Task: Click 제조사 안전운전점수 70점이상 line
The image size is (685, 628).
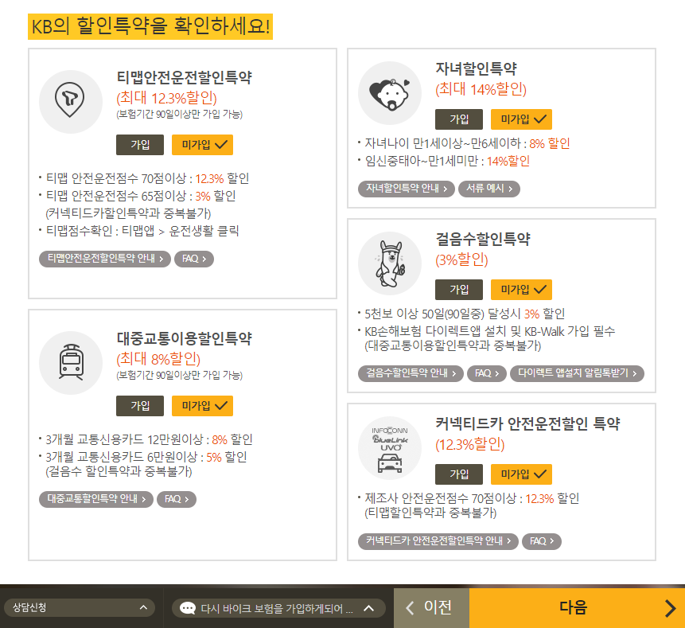Action: click(472, 498)
